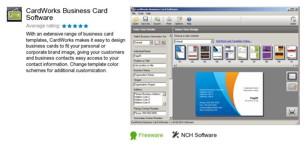Select card template 07 thumbnail
The image size is (306, 150).
click(x=254, y=52)
